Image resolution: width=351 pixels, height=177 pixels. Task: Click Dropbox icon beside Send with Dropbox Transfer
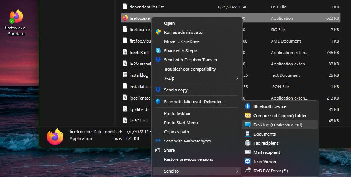click(158, 59)
